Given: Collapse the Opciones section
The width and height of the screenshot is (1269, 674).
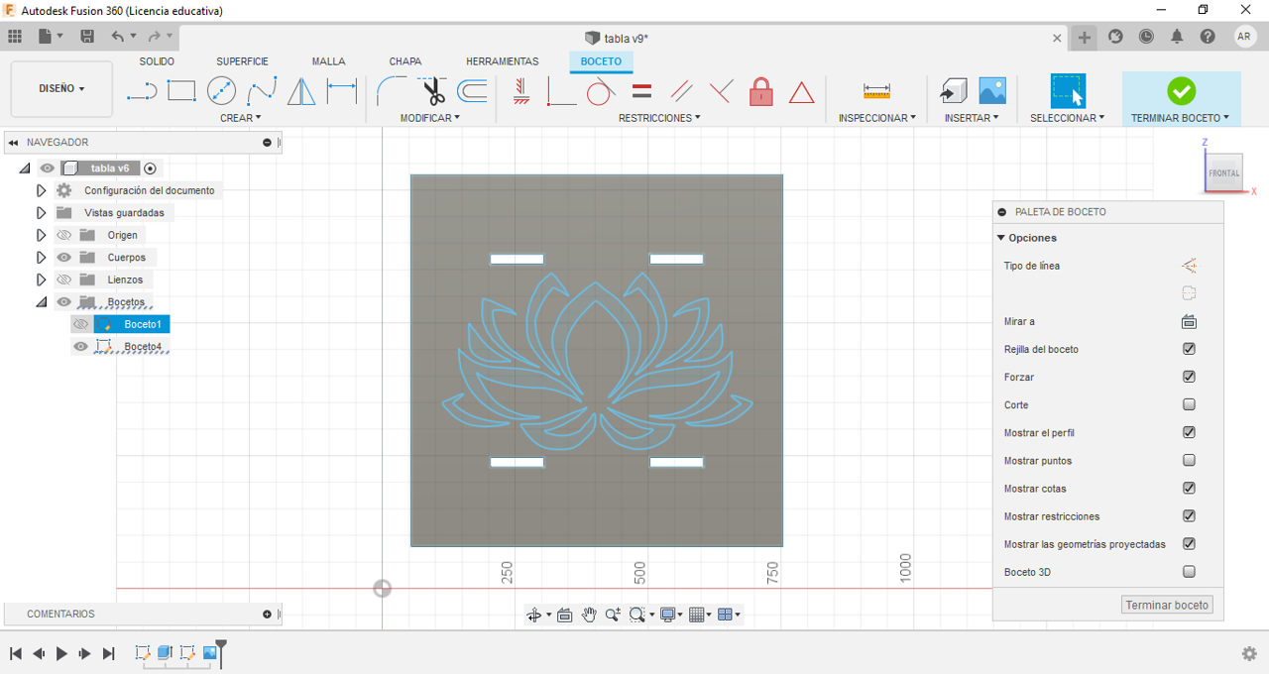Looking at the screenshot, I should (x=1001, y=238).
